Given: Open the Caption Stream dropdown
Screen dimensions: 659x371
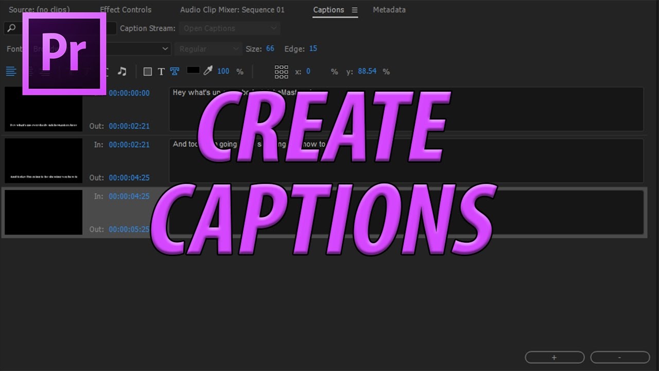Looking at the screenshot, I should click(230, 28).
